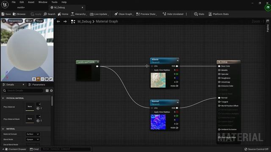Set preview mesh to cube
This screenshot has height=152, width=271.
pos(47,79)
